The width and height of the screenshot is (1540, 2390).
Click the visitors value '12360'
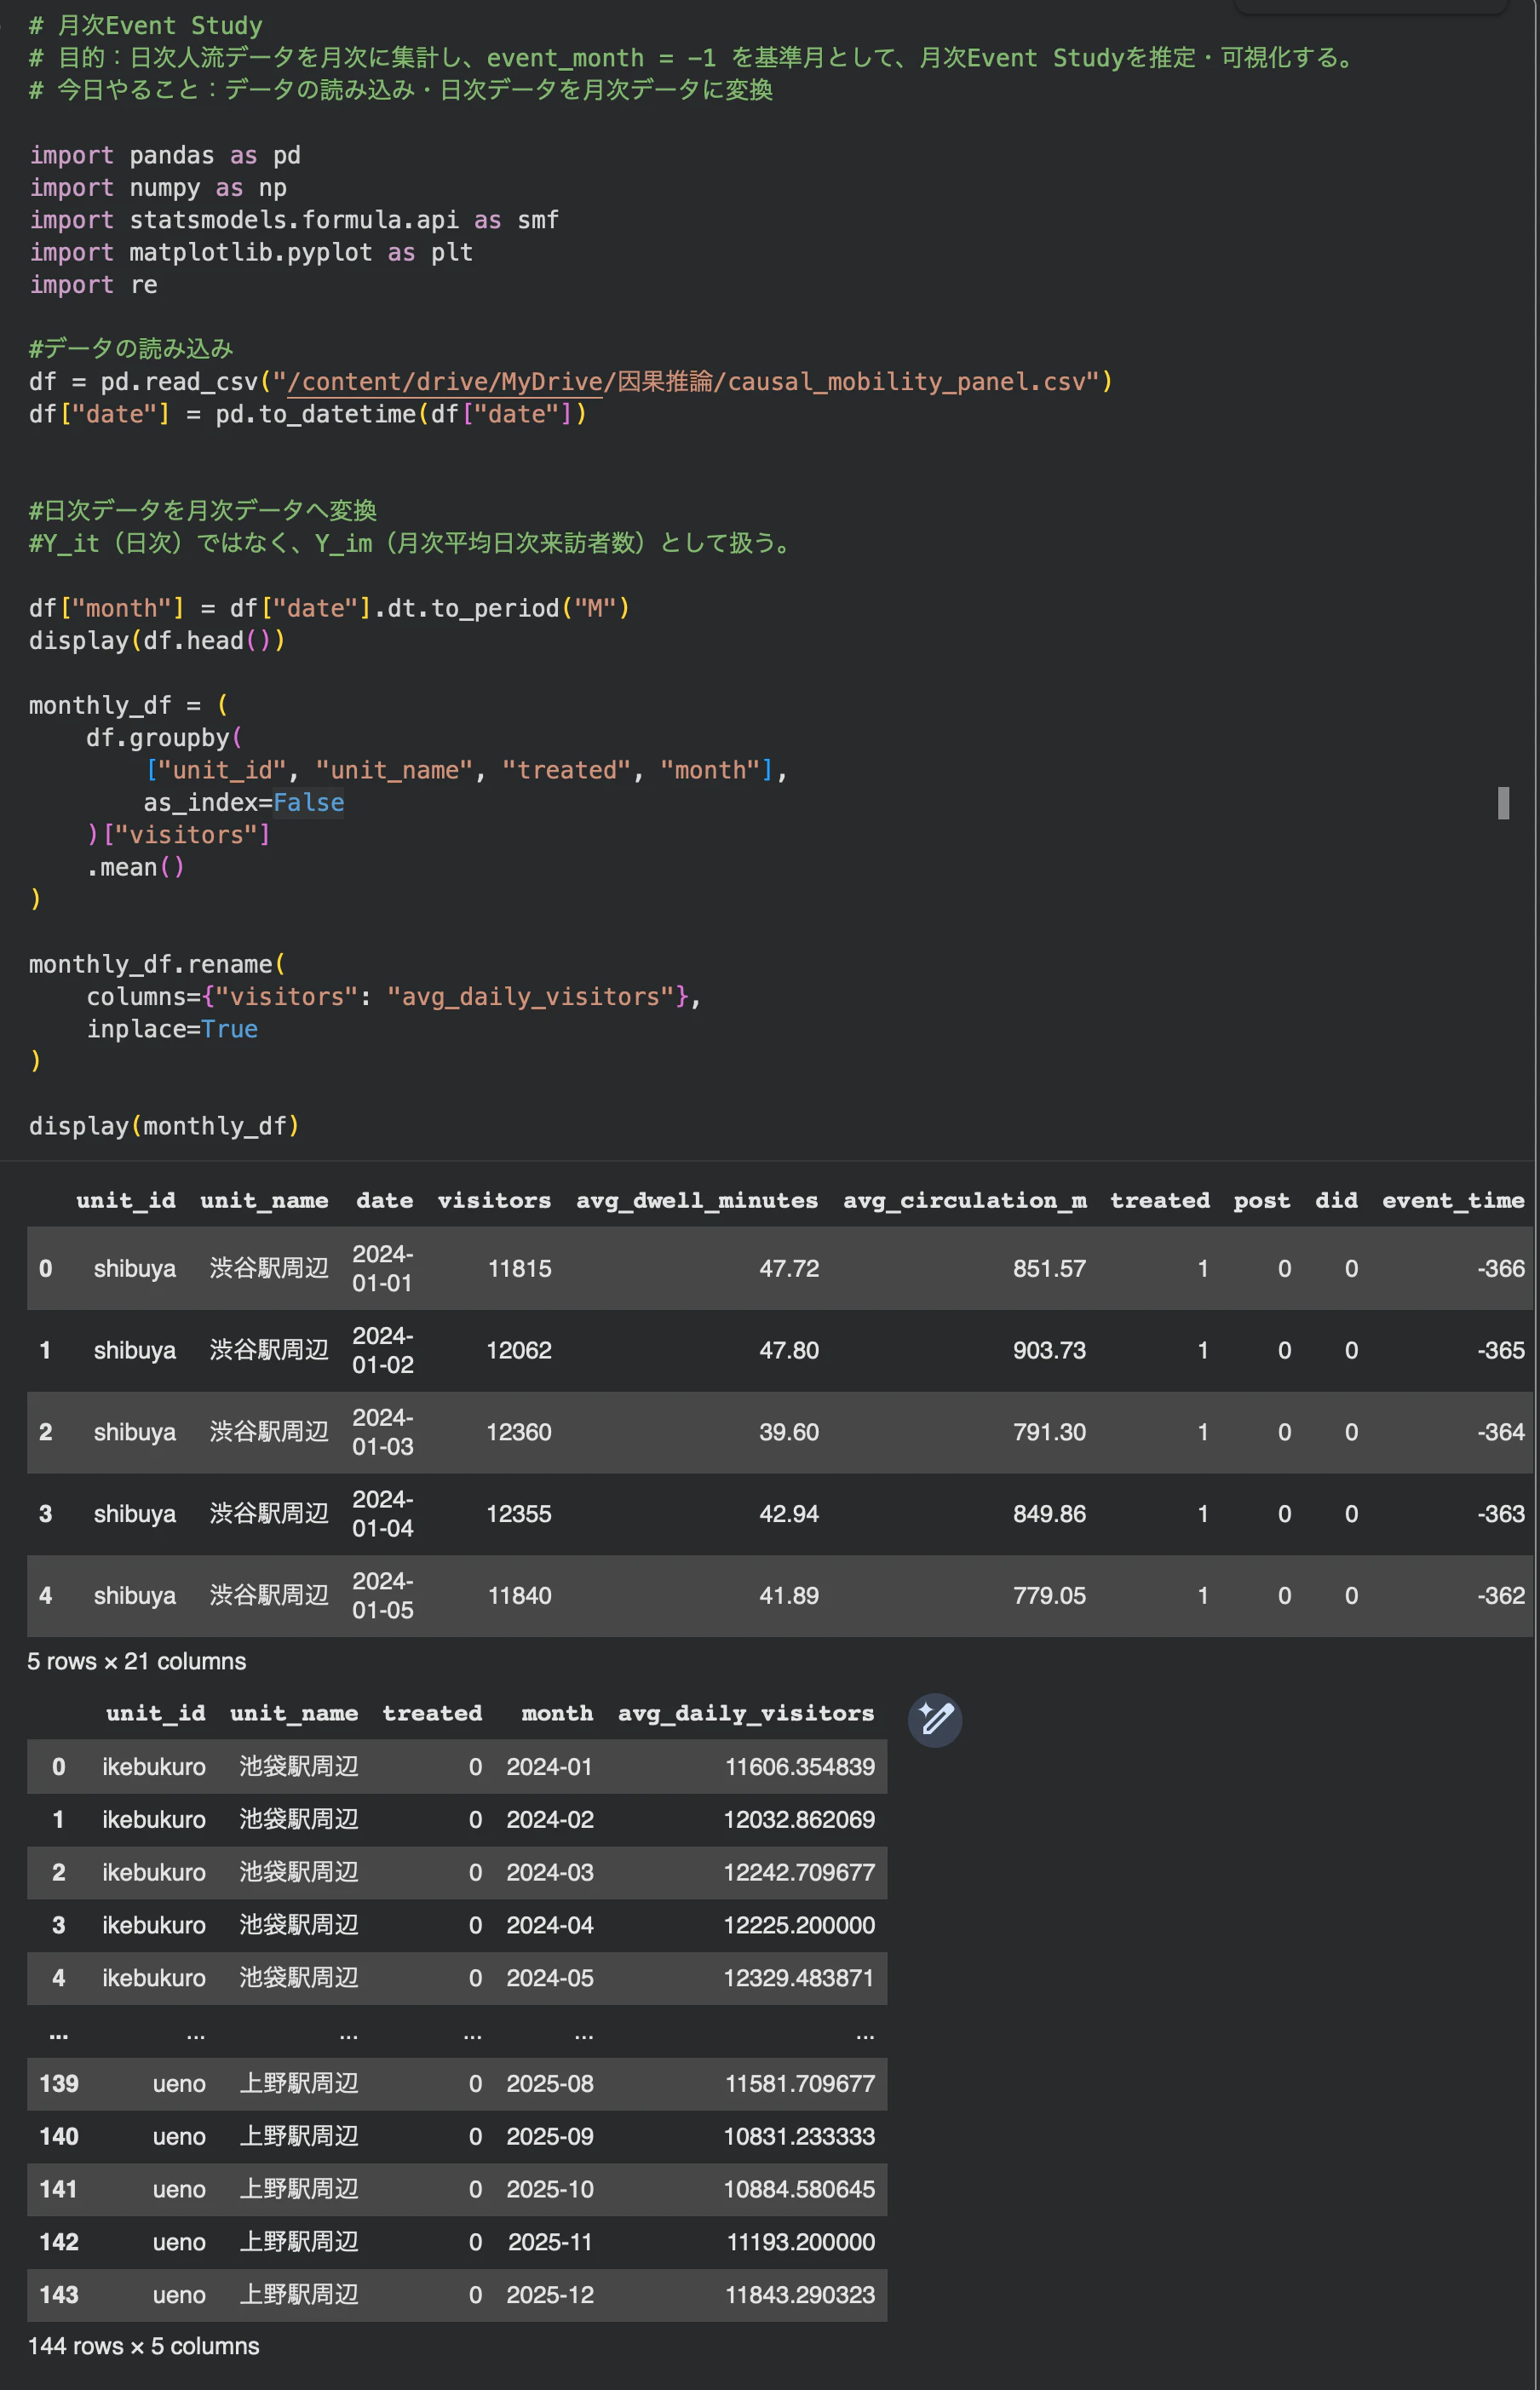518,1433
